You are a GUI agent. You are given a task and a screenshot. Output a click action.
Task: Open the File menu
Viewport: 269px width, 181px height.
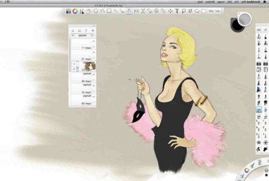coord(236,2)
